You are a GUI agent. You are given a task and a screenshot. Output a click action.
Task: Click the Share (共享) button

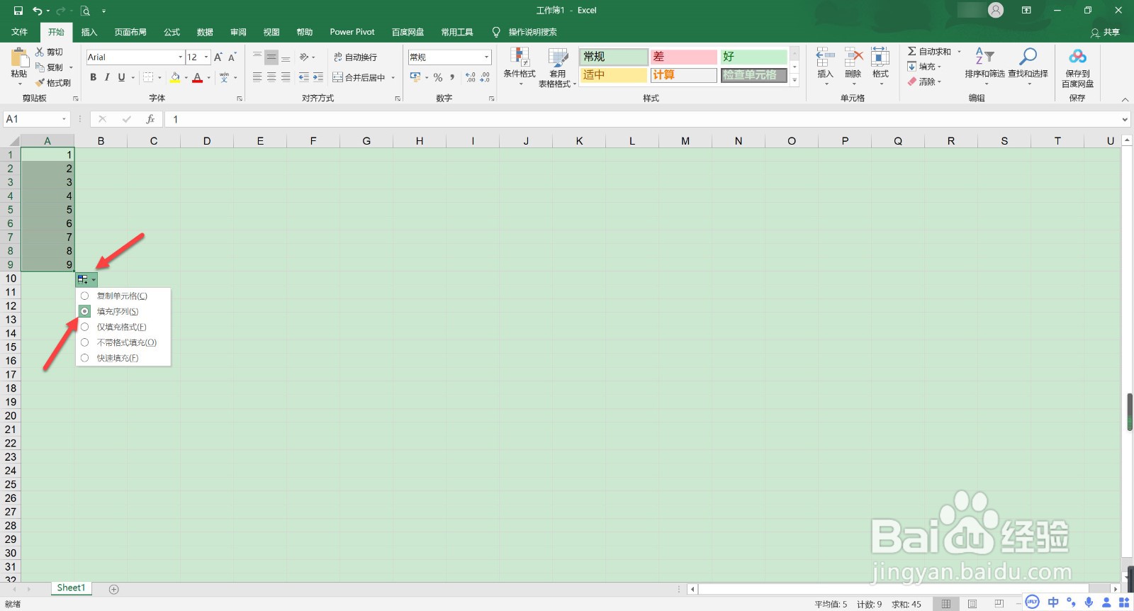[1106, 33]
